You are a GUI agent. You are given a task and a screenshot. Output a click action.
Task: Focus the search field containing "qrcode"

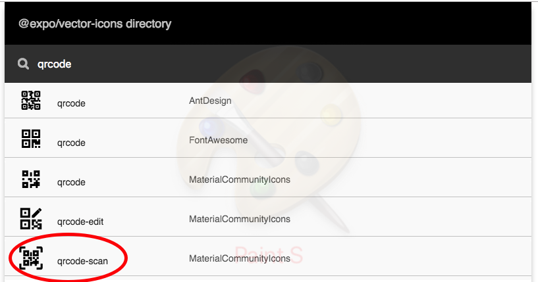263,64
